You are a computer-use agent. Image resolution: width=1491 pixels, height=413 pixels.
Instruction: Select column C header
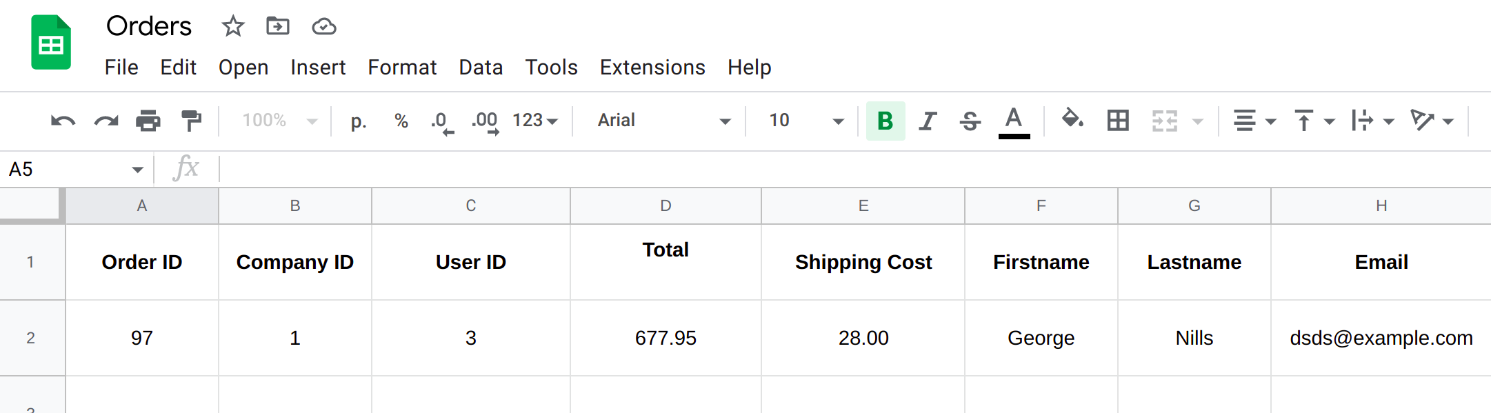471,206
